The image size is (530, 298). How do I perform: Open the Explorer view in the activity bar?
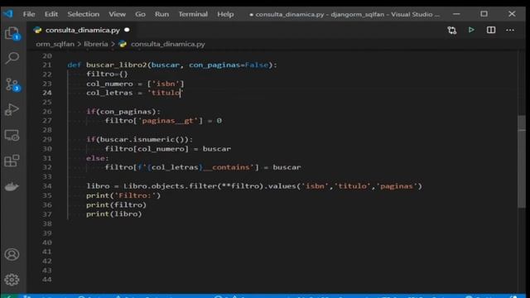(12, 33)
